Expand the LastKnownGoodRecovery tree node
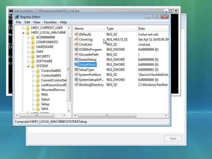The height and width of the screenshot is (159, 212). click(33, 85)
